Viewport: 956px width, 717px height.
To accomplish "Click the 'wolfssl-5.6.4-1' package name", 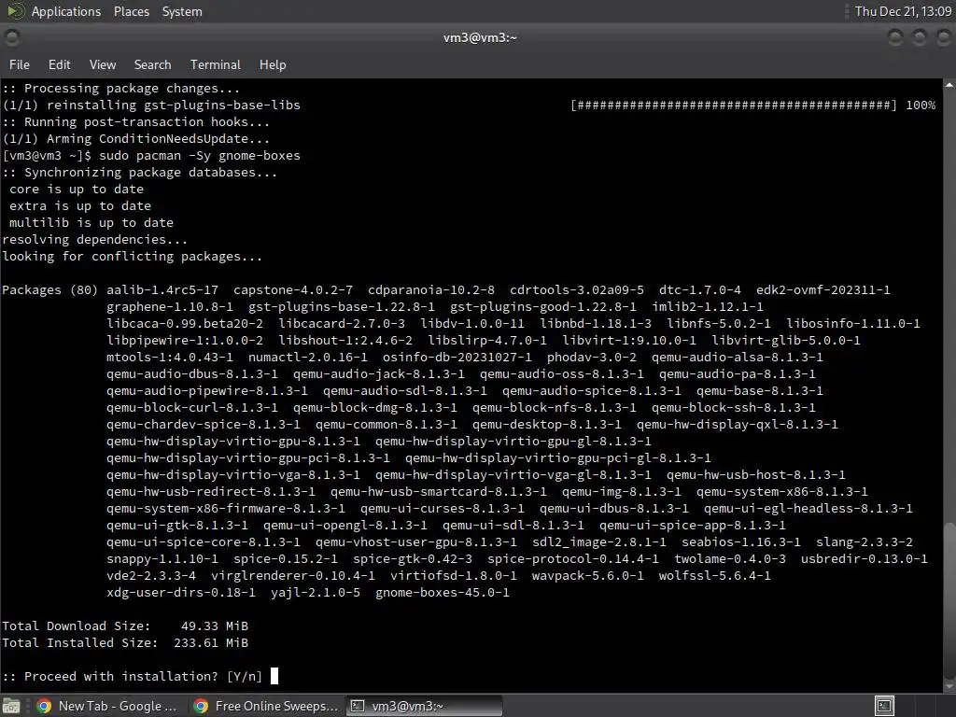I will click(714, 575).
